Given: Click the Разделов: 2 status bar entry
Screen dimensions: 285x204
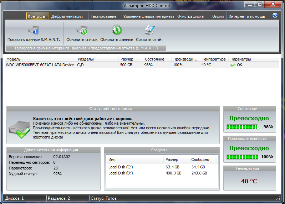Looking at the screenshot, I should click(x=59, y=198).
